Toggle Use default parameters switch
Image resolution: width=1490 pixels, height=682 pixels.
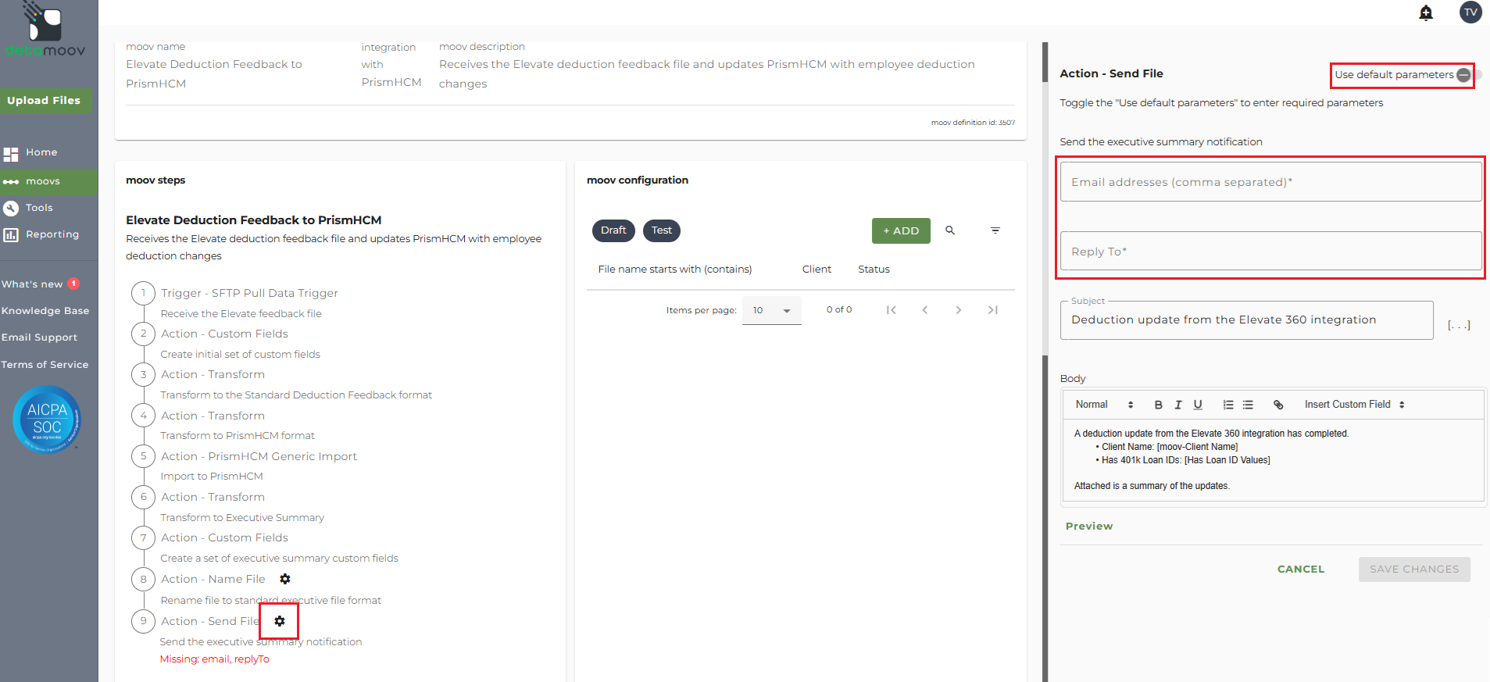point(1467,75)
